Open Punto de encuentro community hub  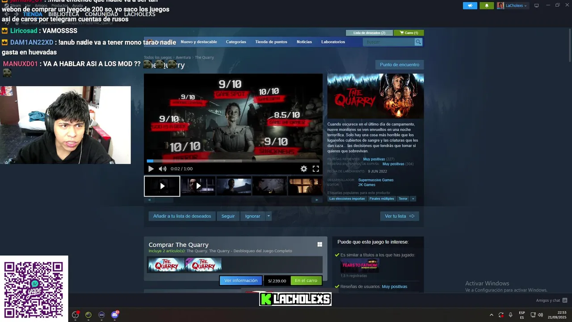coord(400,65)
